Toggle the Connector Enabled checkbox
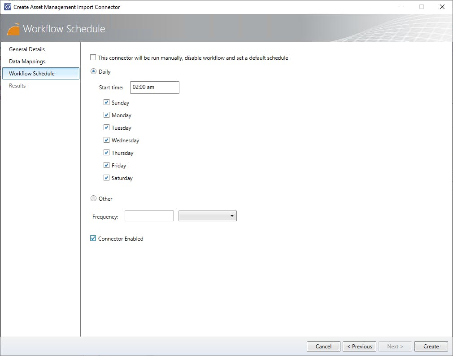Image resolution: width=453 pixels, height=356 pixels. tap(93, 238)
